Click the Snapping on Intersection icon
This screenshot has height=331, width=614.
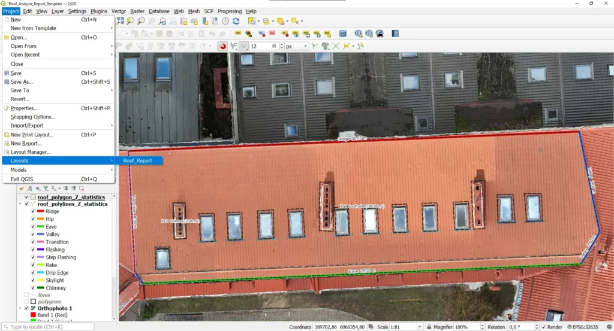[336, 46]
